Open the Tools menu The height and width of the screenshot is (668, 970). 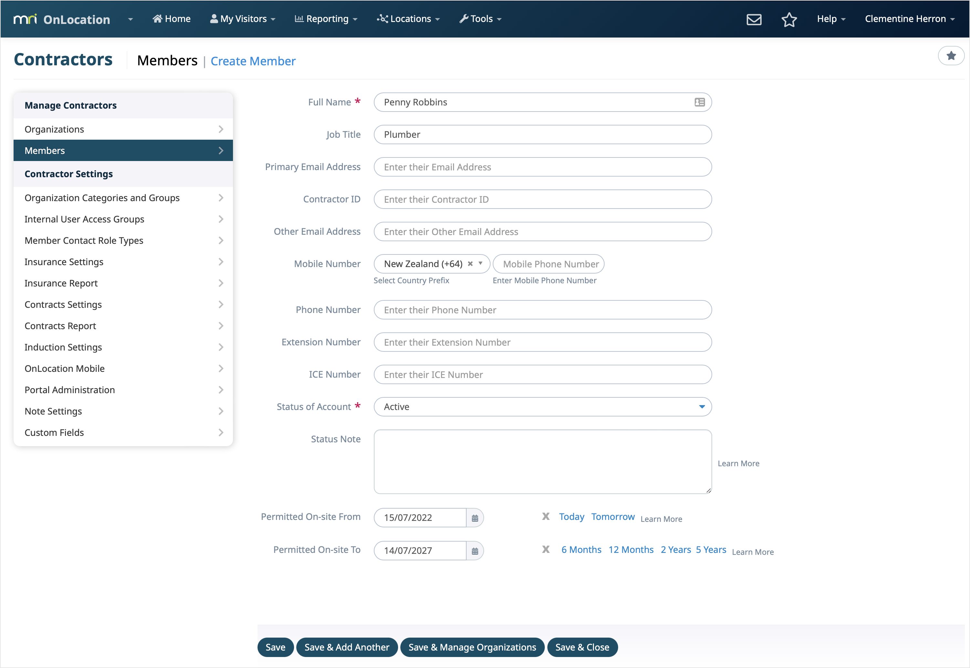click(x=480, y=19)
